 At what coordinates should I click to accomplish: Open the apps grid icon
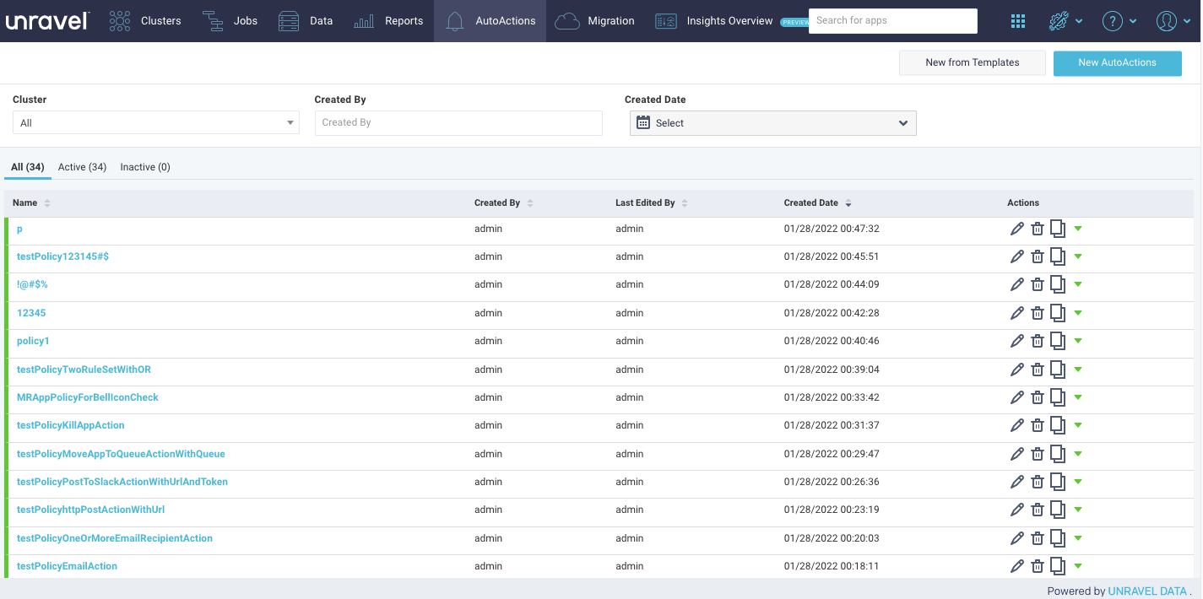1018,22
